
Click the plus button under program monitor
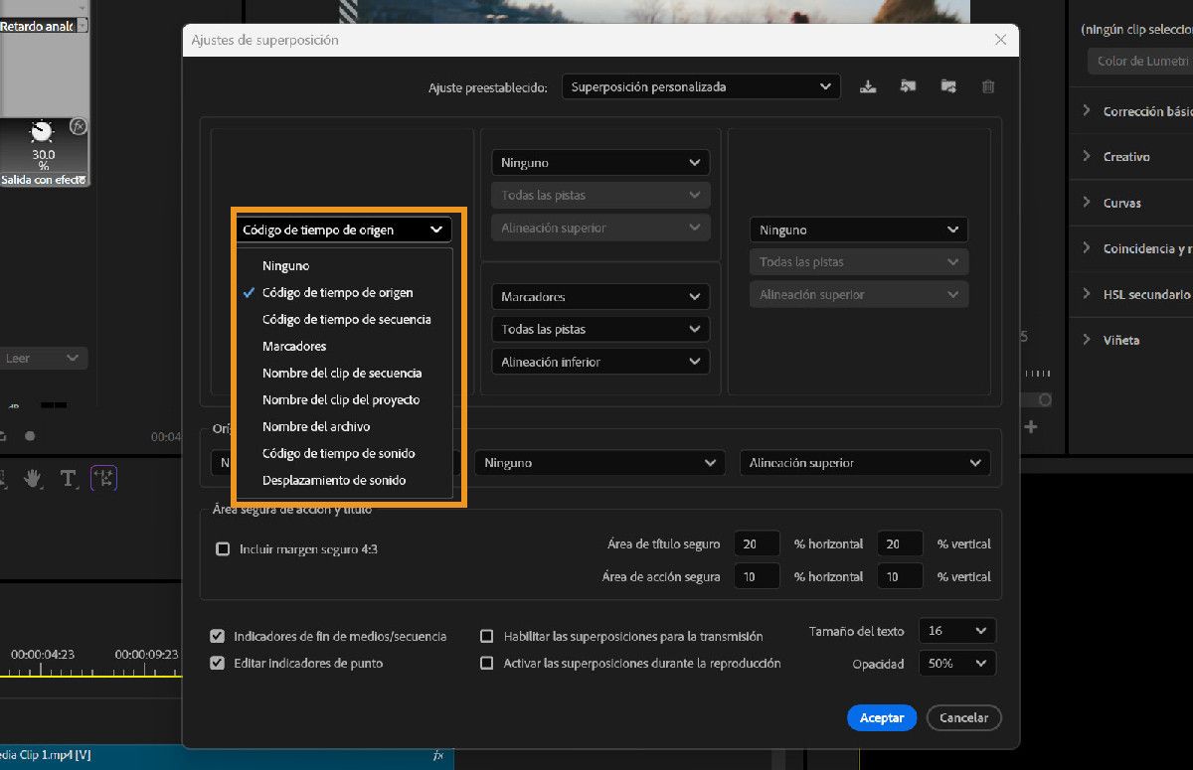pyautogui.click(x=1031, y=426)
